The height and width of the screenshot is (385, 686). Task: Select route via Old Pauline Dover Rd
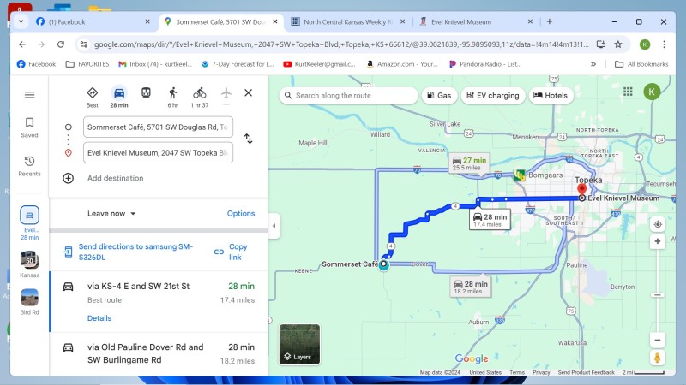[x=159, y=354]
